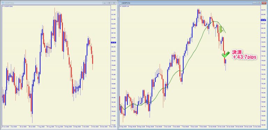268x130 pixels.
Task: Close the CADJPY,Daily chart window
Action: tap(114, 3)
